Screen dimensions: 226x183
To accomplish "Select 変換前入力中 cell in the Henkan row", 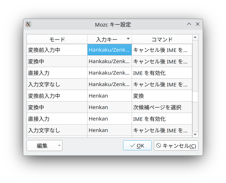I will [57, 96].
